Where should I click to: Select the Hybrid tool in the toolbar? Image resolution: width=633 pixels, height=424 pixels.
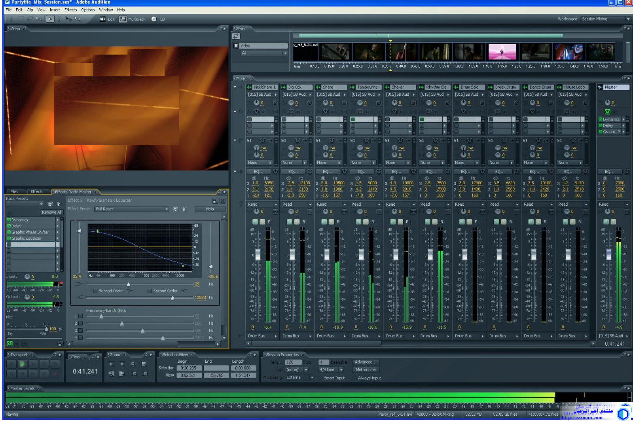tap(50, 19)
